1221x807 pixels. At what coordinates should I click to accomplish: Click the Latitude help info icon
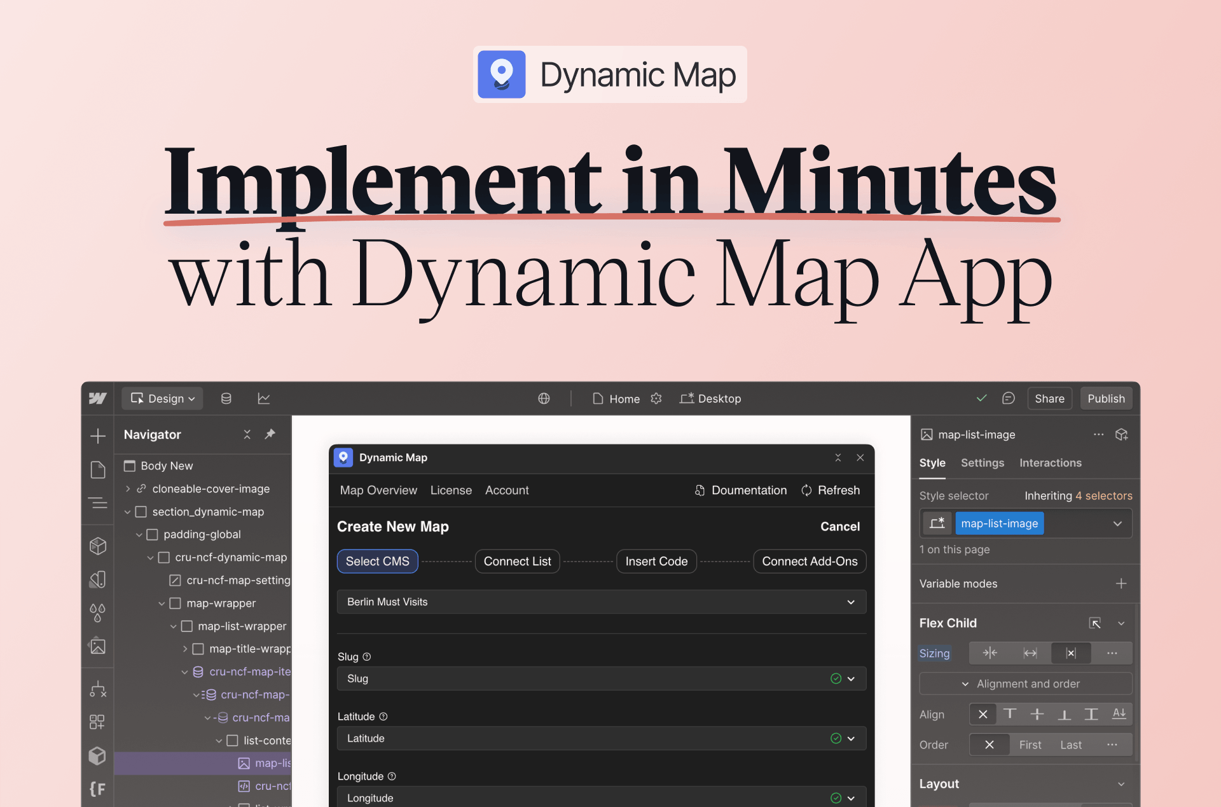[383, 716]
